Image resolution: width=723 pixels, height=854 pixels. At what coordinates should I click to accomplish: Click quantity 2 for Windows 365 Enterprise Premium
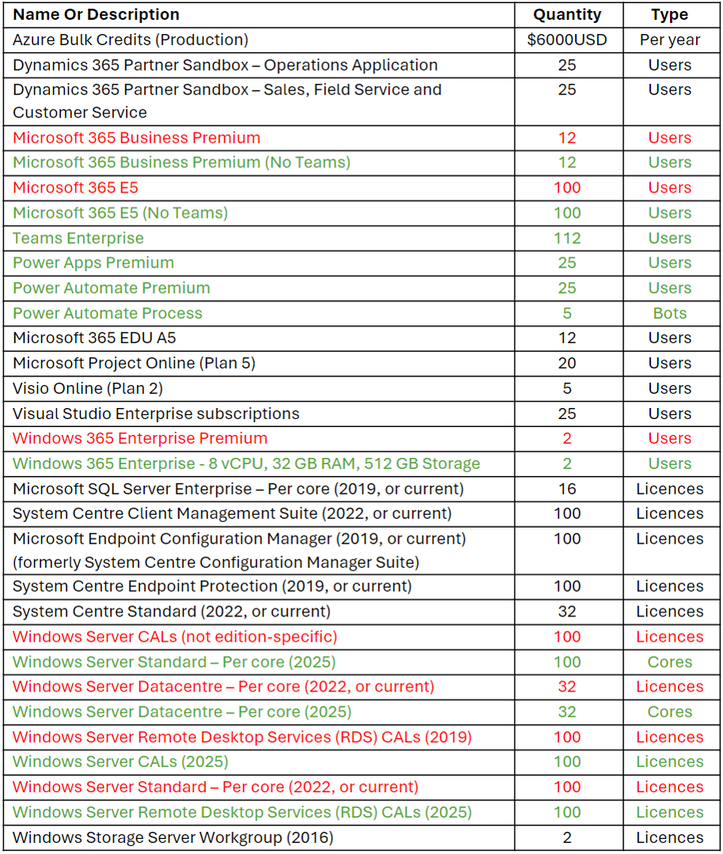(567, 438)
